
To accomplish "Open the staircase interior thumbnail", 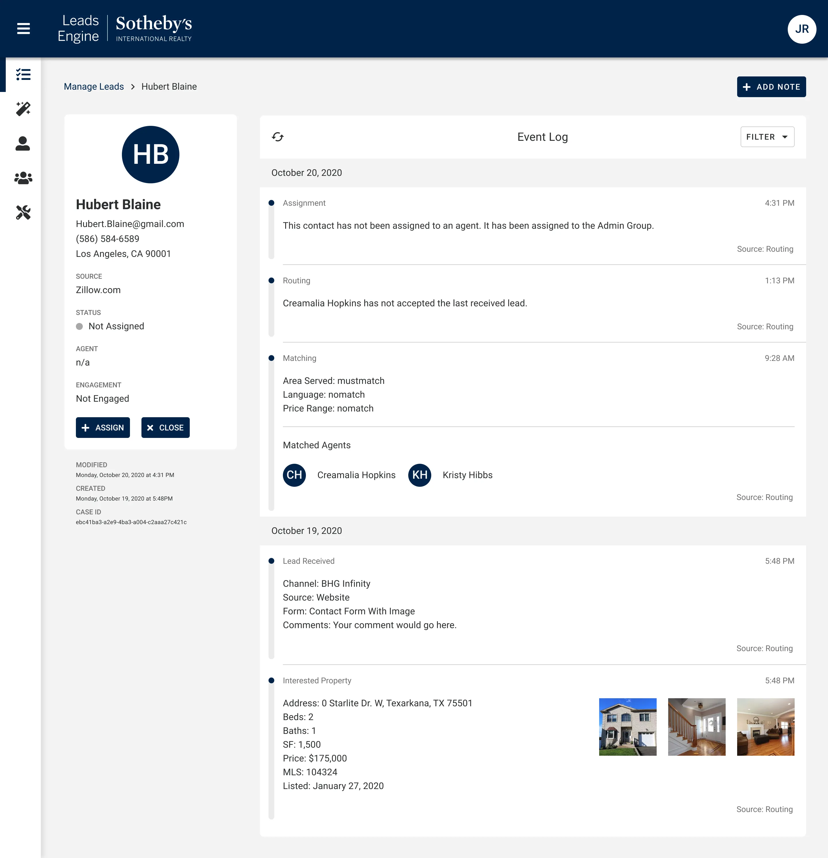I will 697,727.
